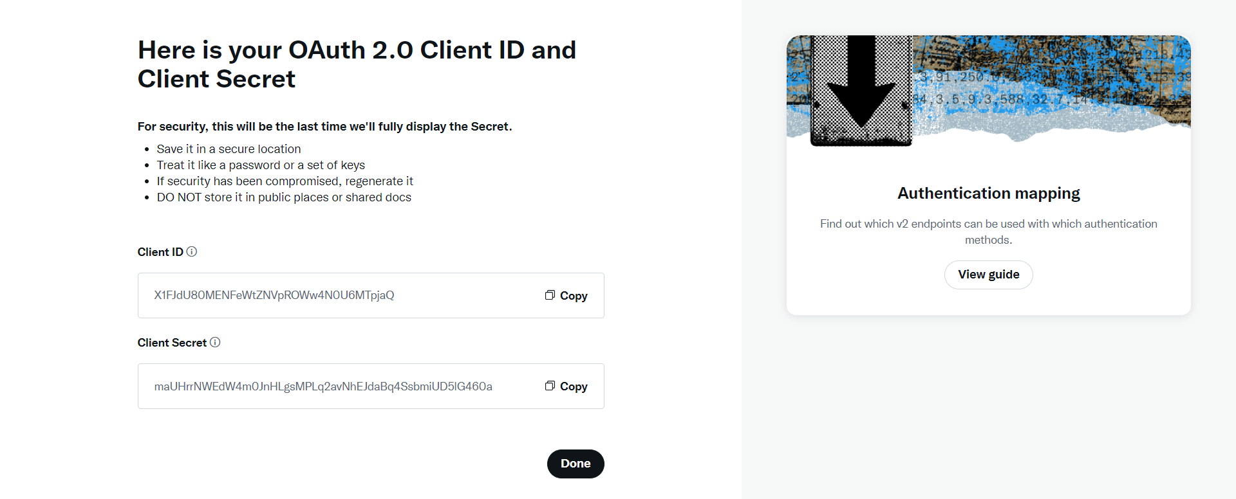Click the info icon beside Client ID

192,251
